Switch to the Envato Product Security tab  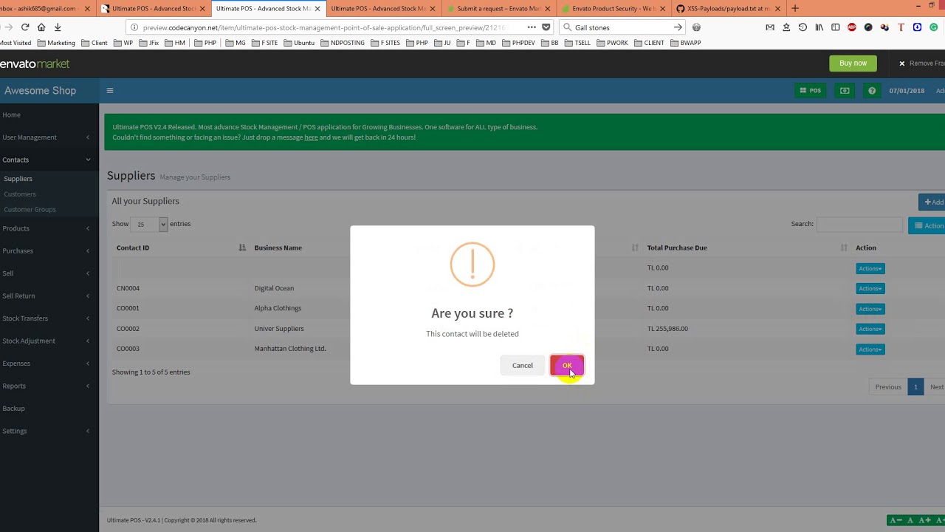tap(614, 9)
